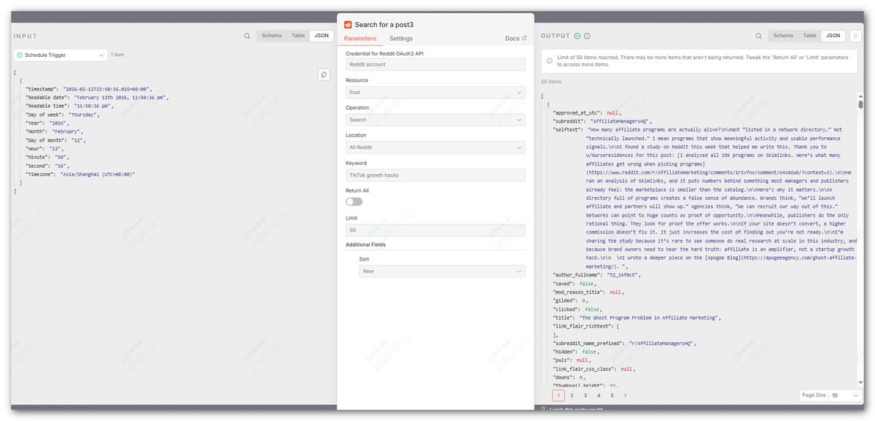Open the Operation dropdown set to Search
Viewport: 875px width, 421px height.
(435, 120)
